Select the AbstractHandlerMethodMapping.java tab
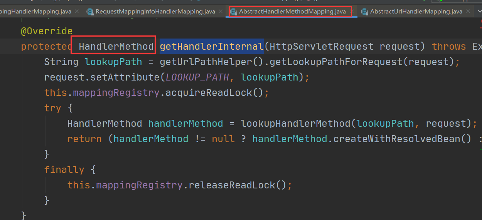The height and width of the screenshot is (220, 482). pos(292,12)
